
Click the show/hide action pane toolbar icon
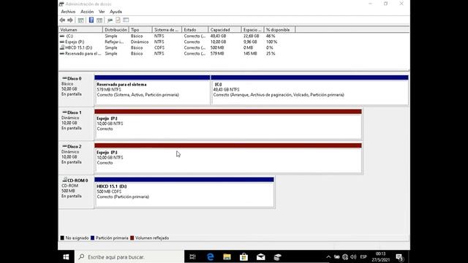(99, 20)
